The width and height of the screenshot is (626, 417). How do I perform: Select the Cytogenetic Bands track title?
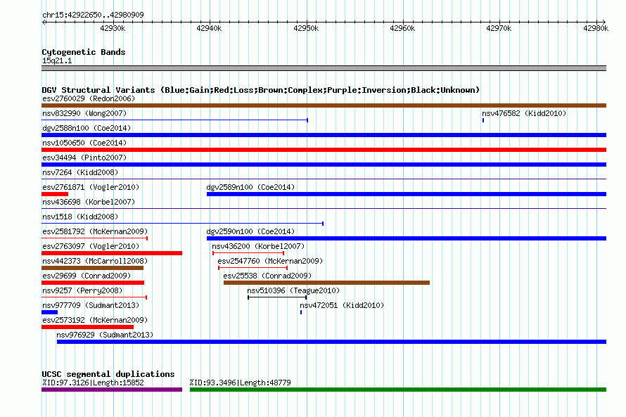coord(84,52)
